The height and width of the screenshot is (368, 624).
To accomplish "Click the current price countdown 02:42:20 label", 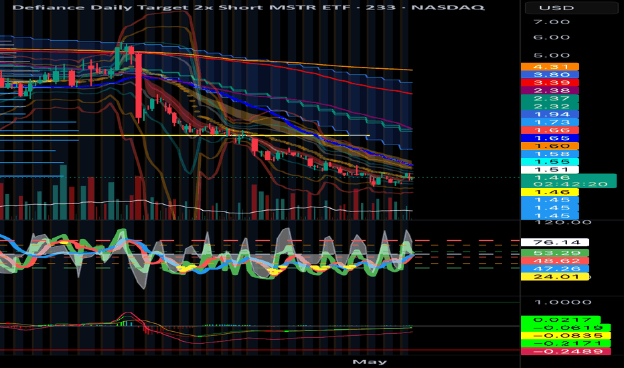I will 570,184.
